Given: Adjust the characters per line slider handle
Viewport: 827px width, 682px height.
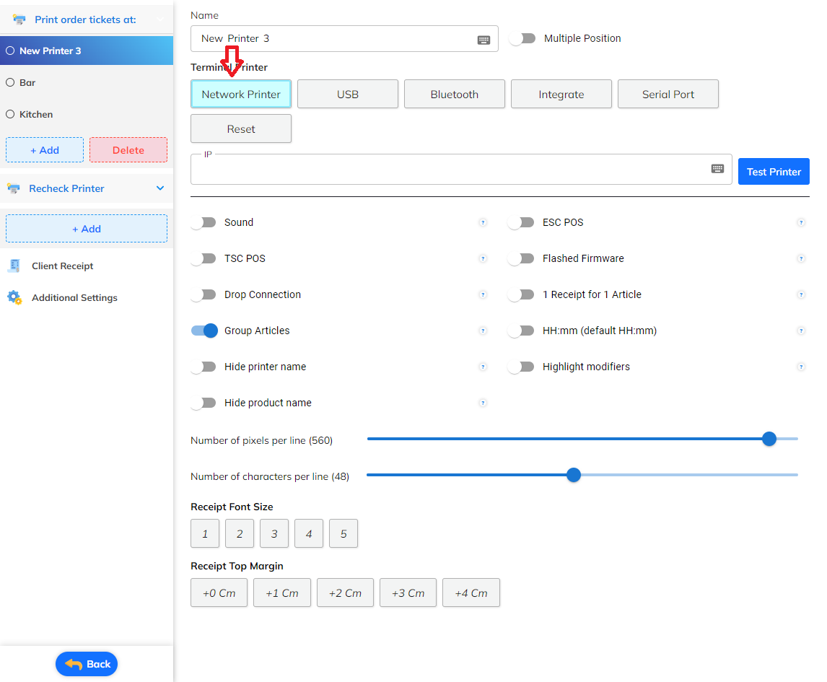Looking at the screenshot, I should click(x=573, y=476).
